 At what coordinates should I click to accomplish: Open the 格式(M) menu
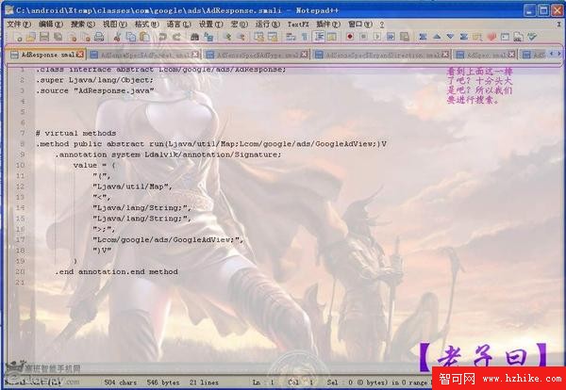coord(147,24)
